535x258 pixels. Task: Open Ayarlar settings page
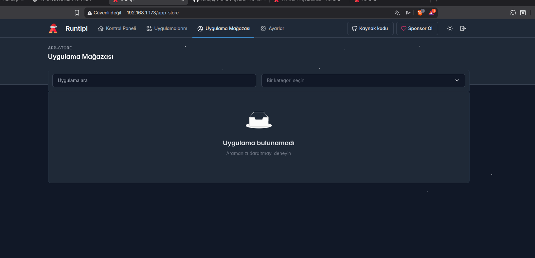point(273,28)
